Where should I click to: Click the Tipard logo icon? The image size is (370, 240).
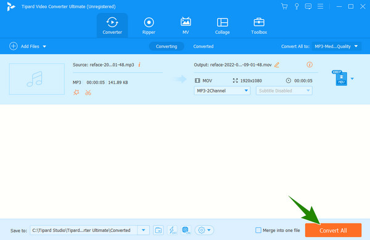coord(10,7)
